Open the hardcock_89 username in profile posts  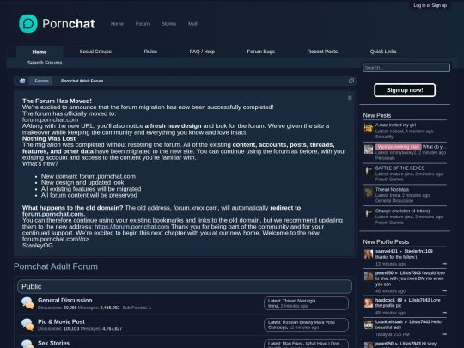click(x=389, y=300)
